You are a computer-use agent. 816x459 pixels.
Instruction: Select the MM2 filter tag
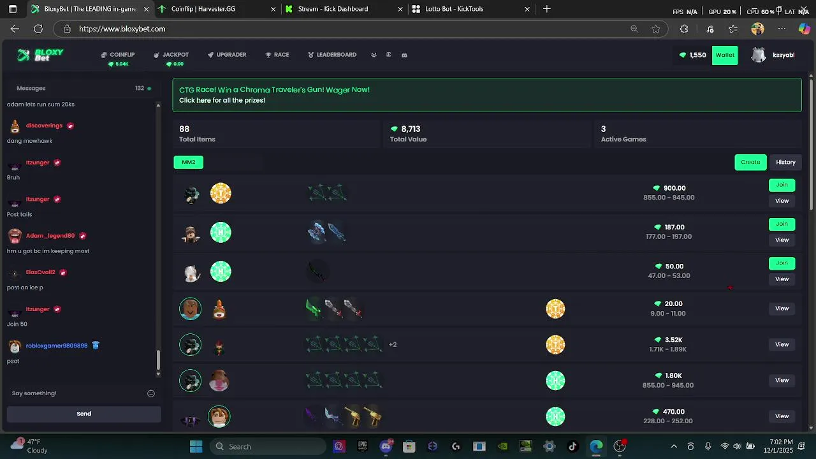click(x=189, y=162)
